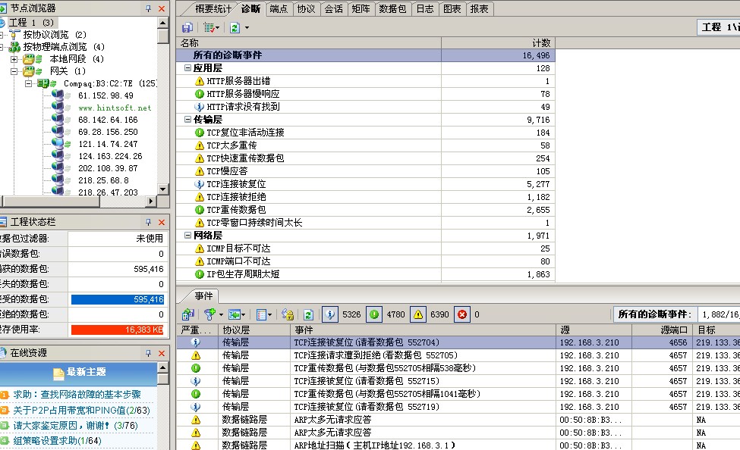Toggle yellow warning events filter showing 6390
740x450 pixels.
tap(417, 314)
